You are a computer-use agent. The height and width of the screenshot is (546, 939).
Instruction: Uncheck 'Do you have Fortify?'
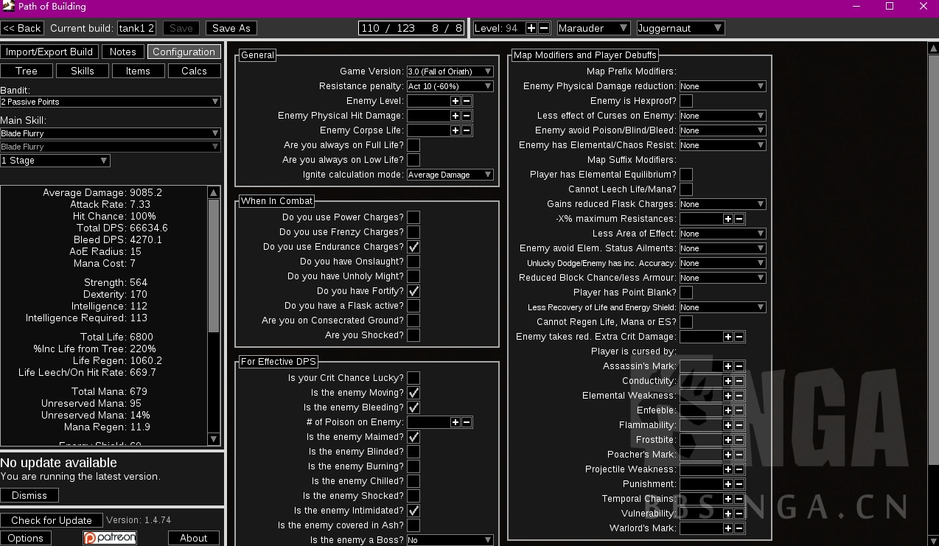(413, 291)
